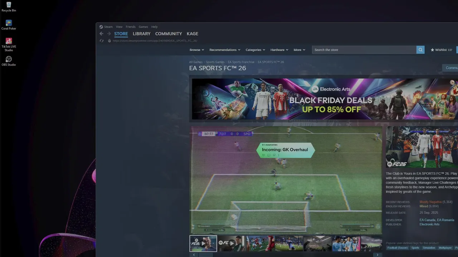Click the Football (Soccer) tag
This screenshot has width=458, height=257.
tap(397, 248)
